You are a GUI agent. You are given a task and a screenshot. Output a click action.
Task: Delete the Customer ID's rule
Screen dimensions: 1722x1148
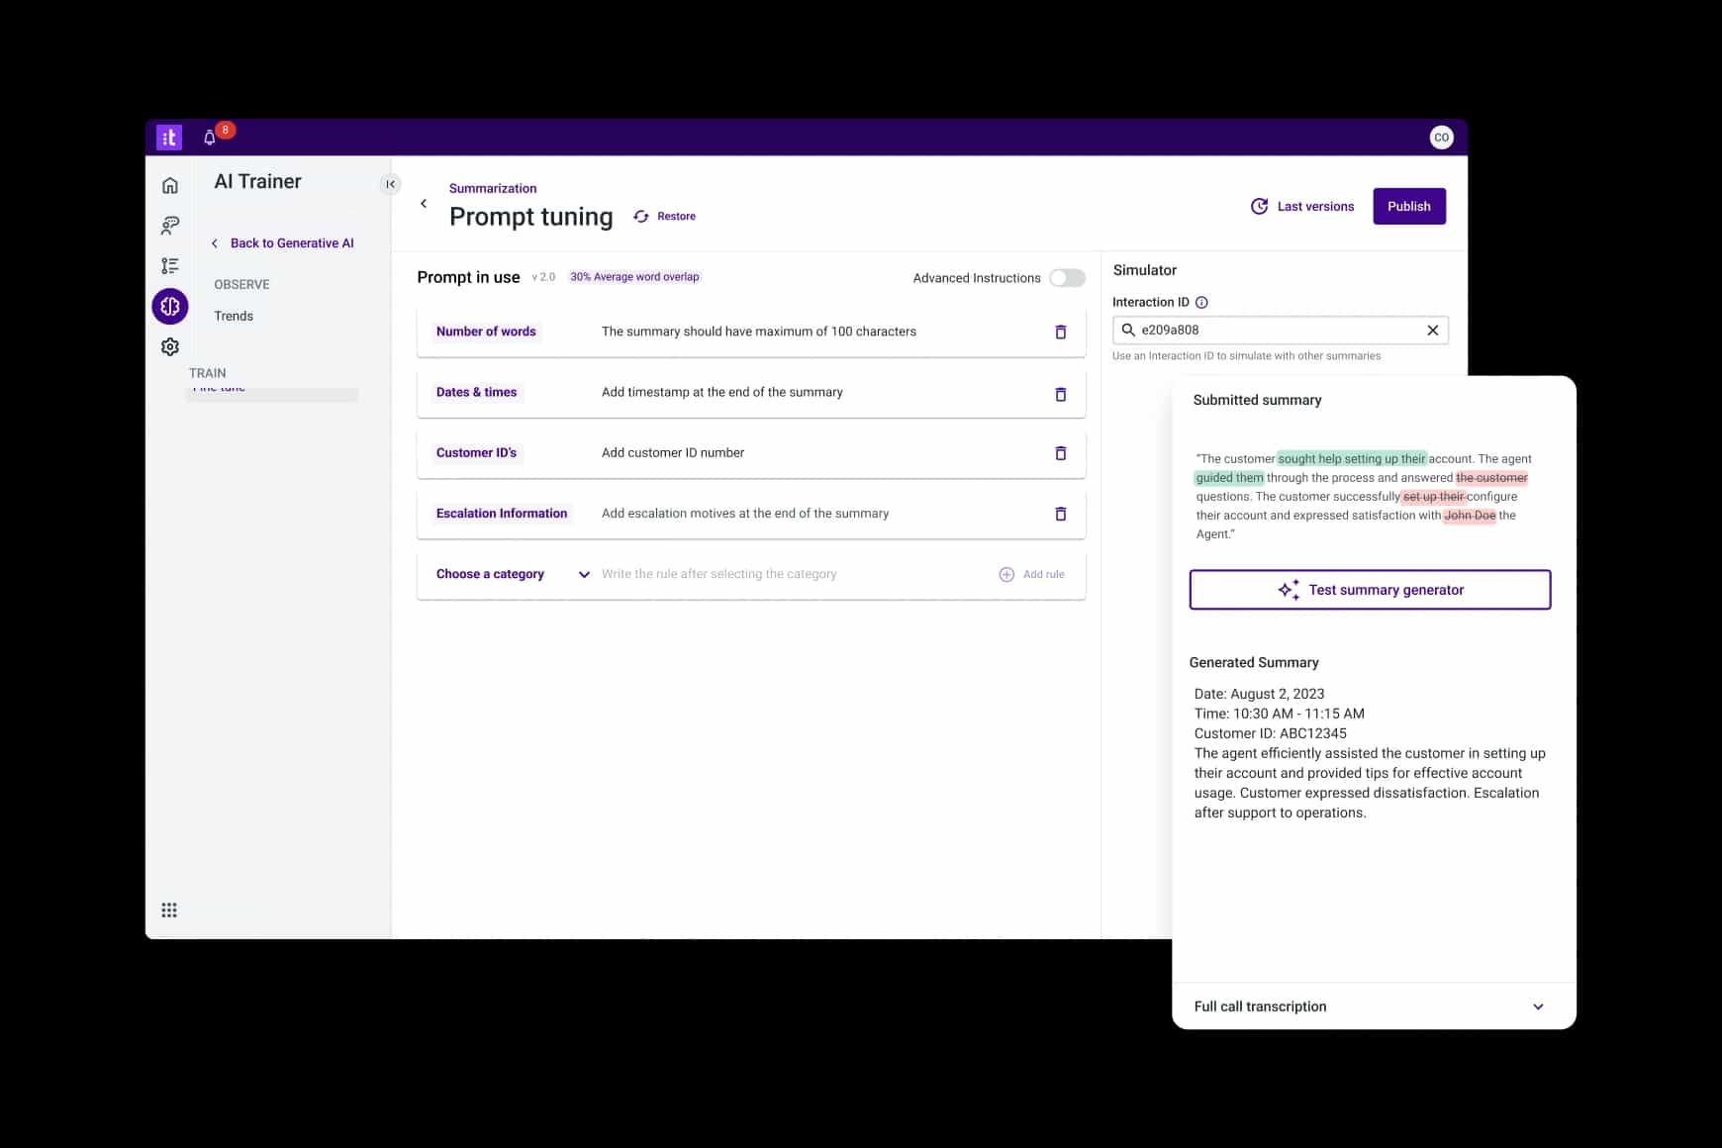pos(1060,453)
